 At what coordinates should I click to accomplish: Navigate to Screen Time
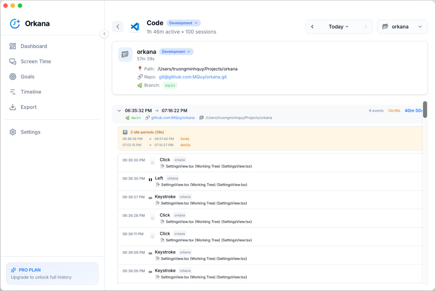pos(36,61)
